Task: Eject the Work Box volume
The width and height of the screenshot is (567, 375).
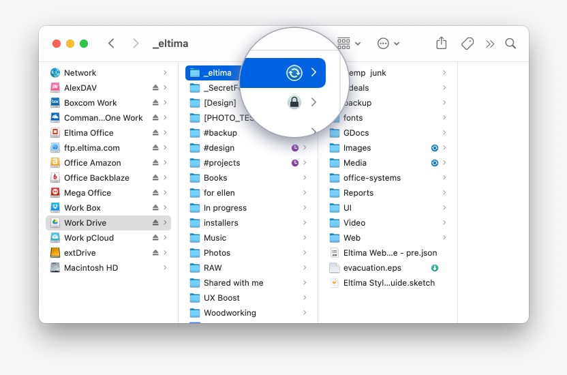Action: click(x=155, y=207)
